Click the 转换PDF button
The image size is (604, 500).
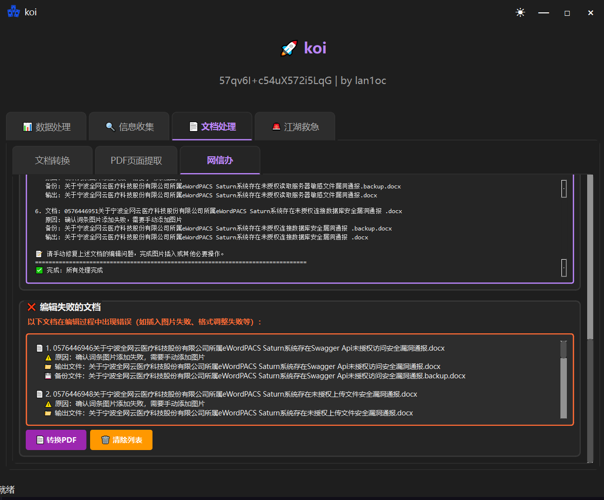(56, 440)
